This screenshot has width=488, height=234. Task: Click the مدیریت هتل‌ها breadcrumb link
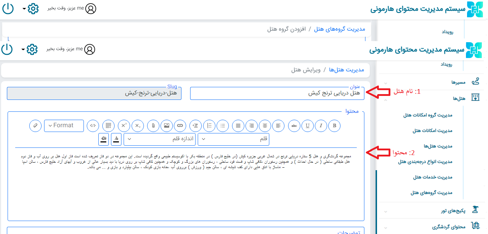(x=346, y=70)
